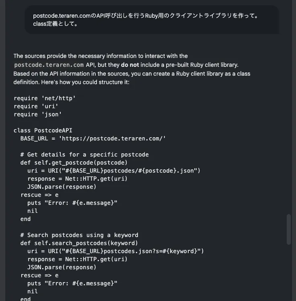Click the https://postcode.teraren.com/ URL string
The height and width of the screenshot is (301, 296).
click(112, 138)
